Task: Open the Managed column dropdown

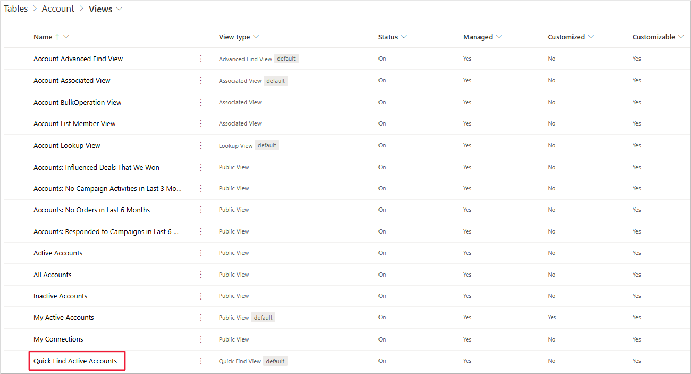Action: (x=498, y=37)
